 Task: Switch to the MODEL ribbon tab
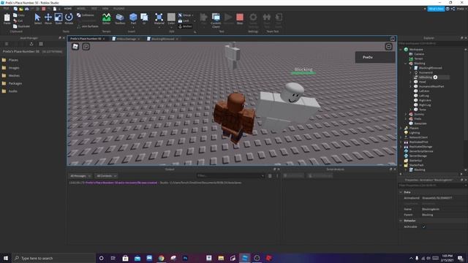(x=81, y=9)
